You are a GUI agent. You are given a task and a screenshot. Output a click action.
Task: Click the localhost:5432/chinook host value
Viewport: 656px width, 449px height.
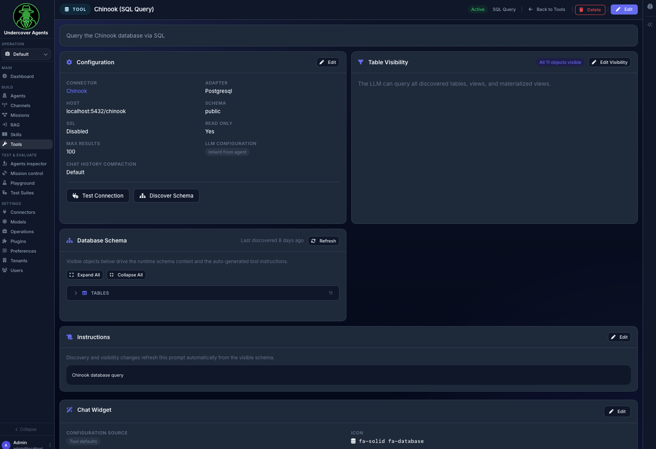pos(96,111)
